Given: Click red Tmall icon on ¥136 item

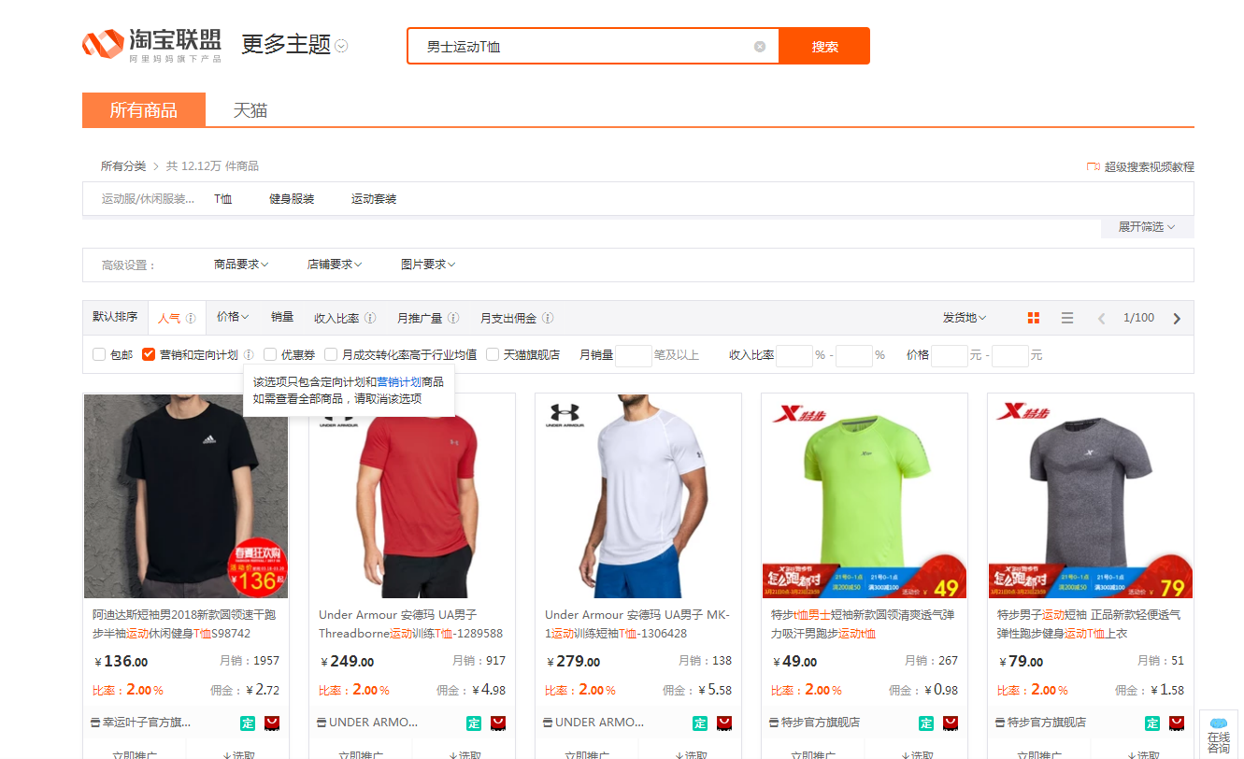Looking at the screenshot, I should (x=272, y=723).
